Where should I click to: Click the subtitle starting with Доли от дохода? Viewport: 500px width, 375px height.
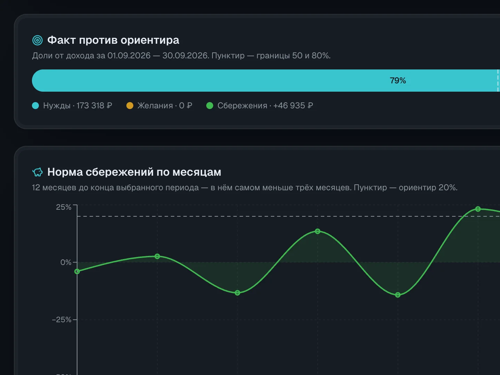[181, 56]
